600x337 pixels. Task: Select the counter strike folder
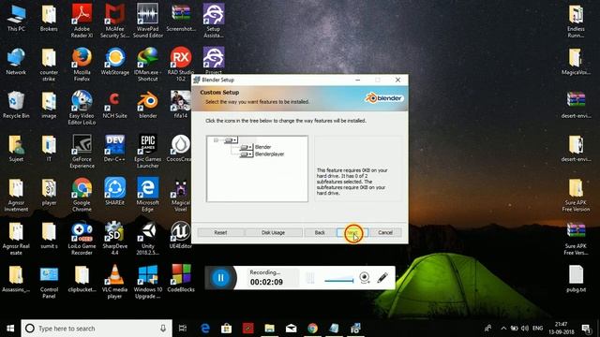tap(49, 65)
